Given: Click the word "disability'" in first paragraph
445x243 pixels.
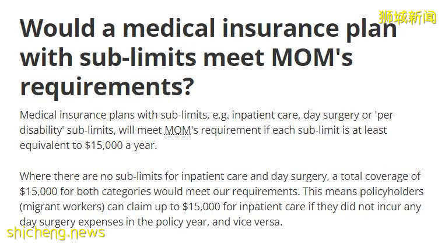Looking at the screenshot, I should (x=42, y=130).
